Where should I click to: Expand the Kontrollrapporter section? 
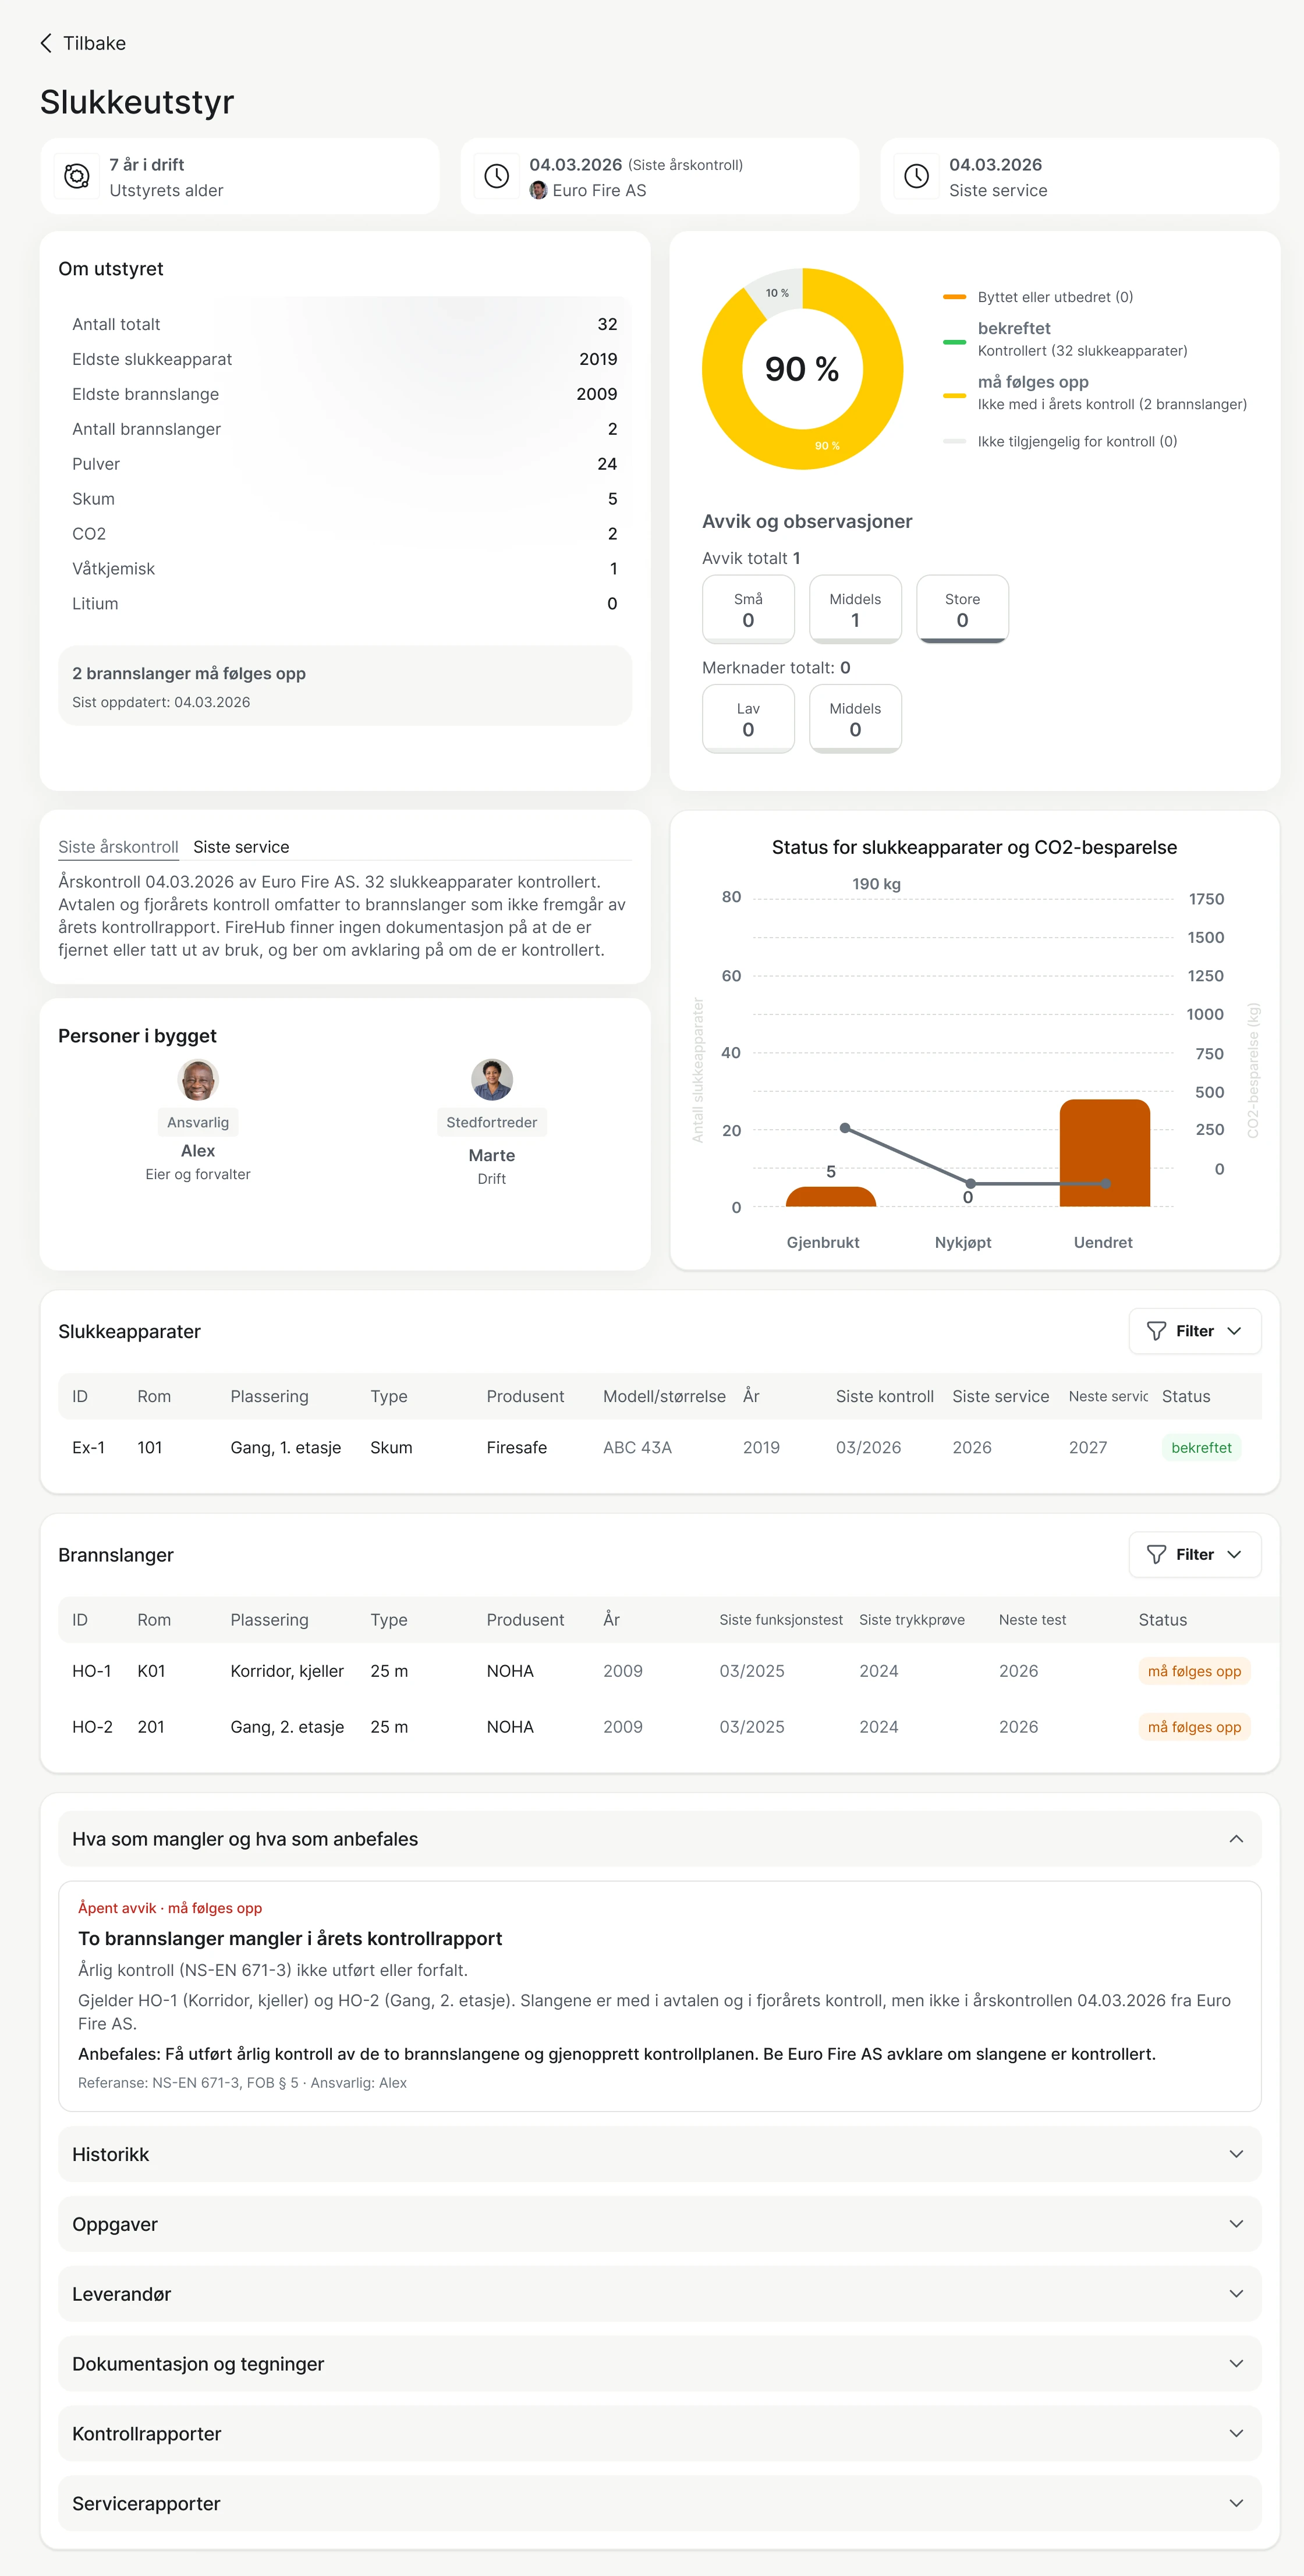pyautogui.click(x=660, y=2433)
